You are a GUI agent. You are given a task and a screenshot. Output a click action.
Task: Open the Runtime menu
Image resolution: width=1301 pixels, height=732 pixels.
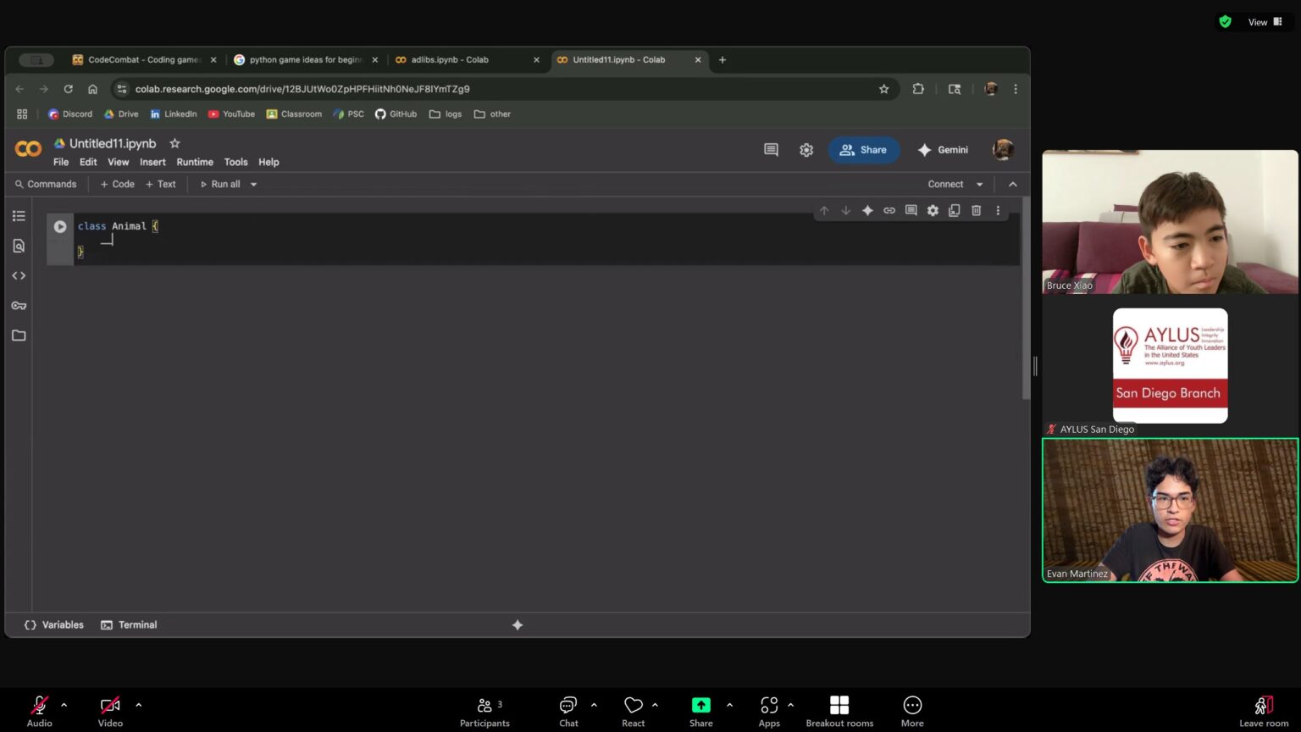pyautogui.click(x=195, y=162)
